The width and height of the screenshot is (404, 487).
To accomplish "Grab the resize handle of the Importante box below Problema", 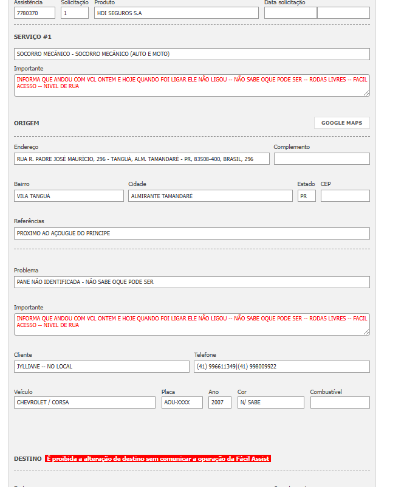I will (366, 332).
